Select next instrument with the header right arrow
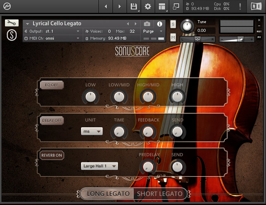Image resolution: width=266 pixels, height=205 pixels. pos(136,24)
